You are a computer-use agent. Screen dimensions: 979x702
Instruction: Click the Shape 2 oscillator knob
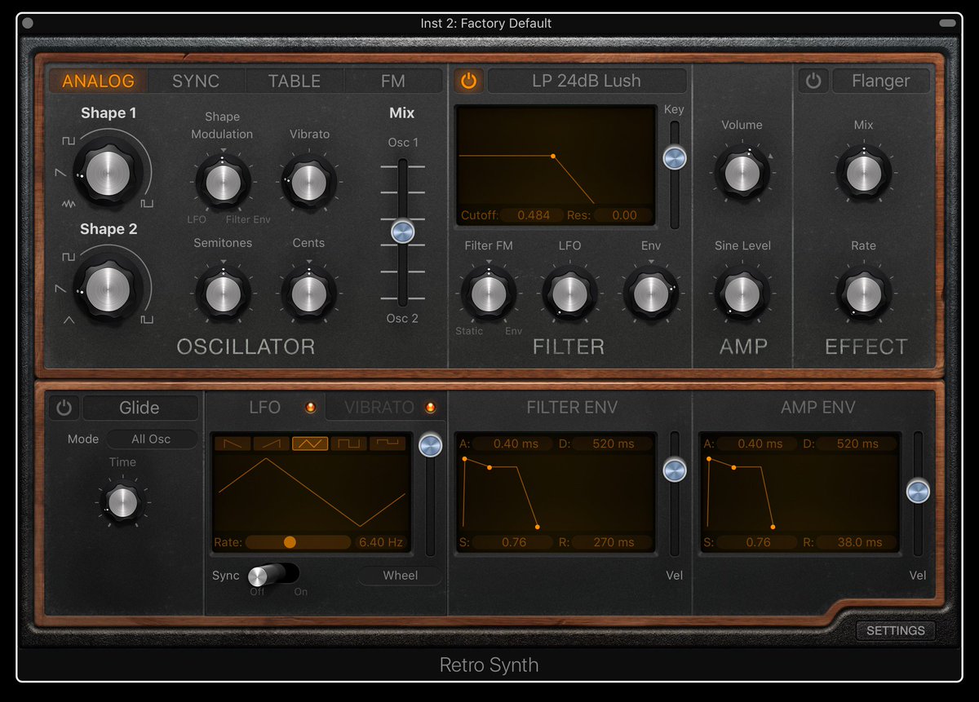pyautogui.click(x=109, y=289)
